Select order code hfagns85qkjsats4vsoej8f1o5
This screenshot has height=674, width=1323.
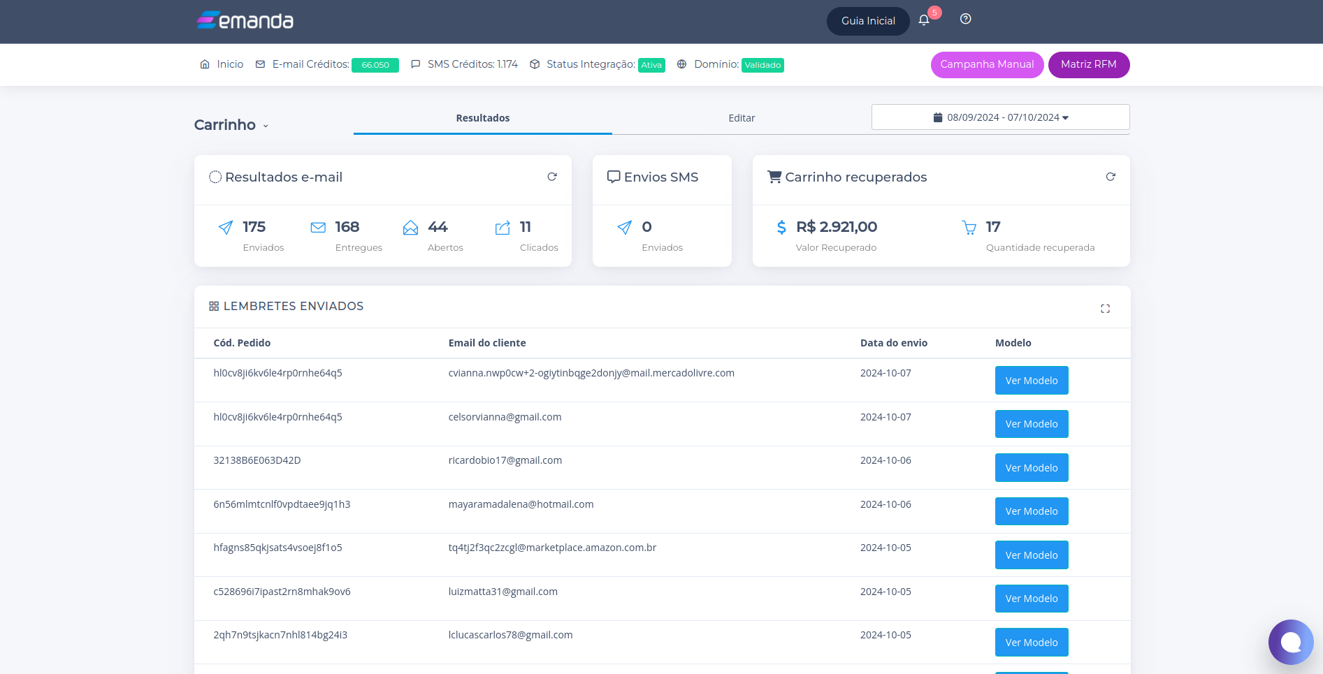tap(277, 548)
